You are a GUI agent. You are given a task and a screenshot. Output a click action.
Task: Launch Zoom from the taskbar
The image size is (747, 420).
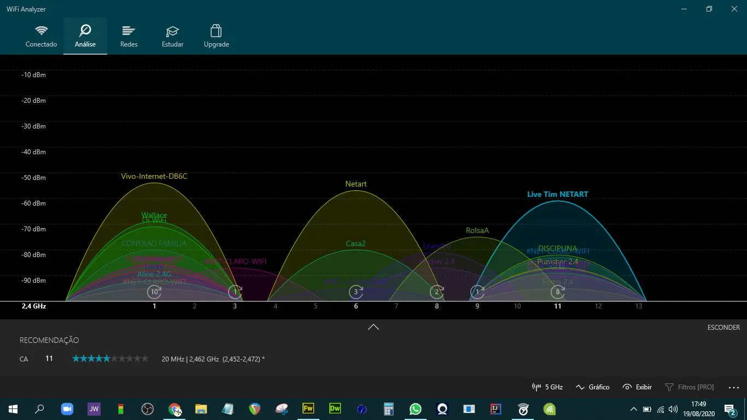[x=67, y=409]
